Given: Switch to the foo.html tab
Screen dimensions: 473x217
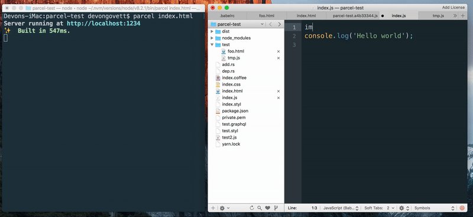Looking at the screenshot, I should point(267,16).
